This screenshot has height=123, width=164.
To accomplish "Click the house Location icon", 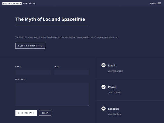I will [104, 108].
